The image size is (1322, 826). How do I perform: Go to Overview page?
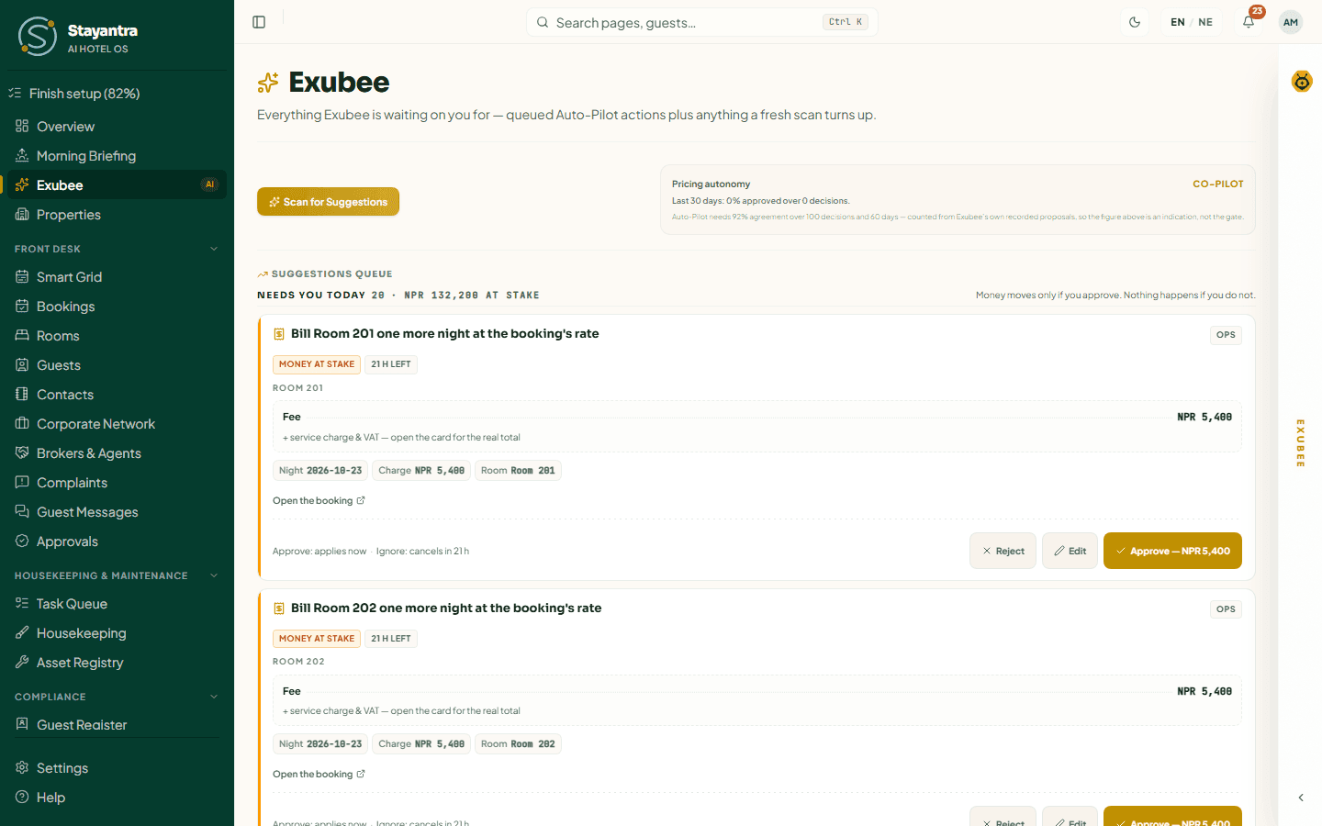pos(117,127)
